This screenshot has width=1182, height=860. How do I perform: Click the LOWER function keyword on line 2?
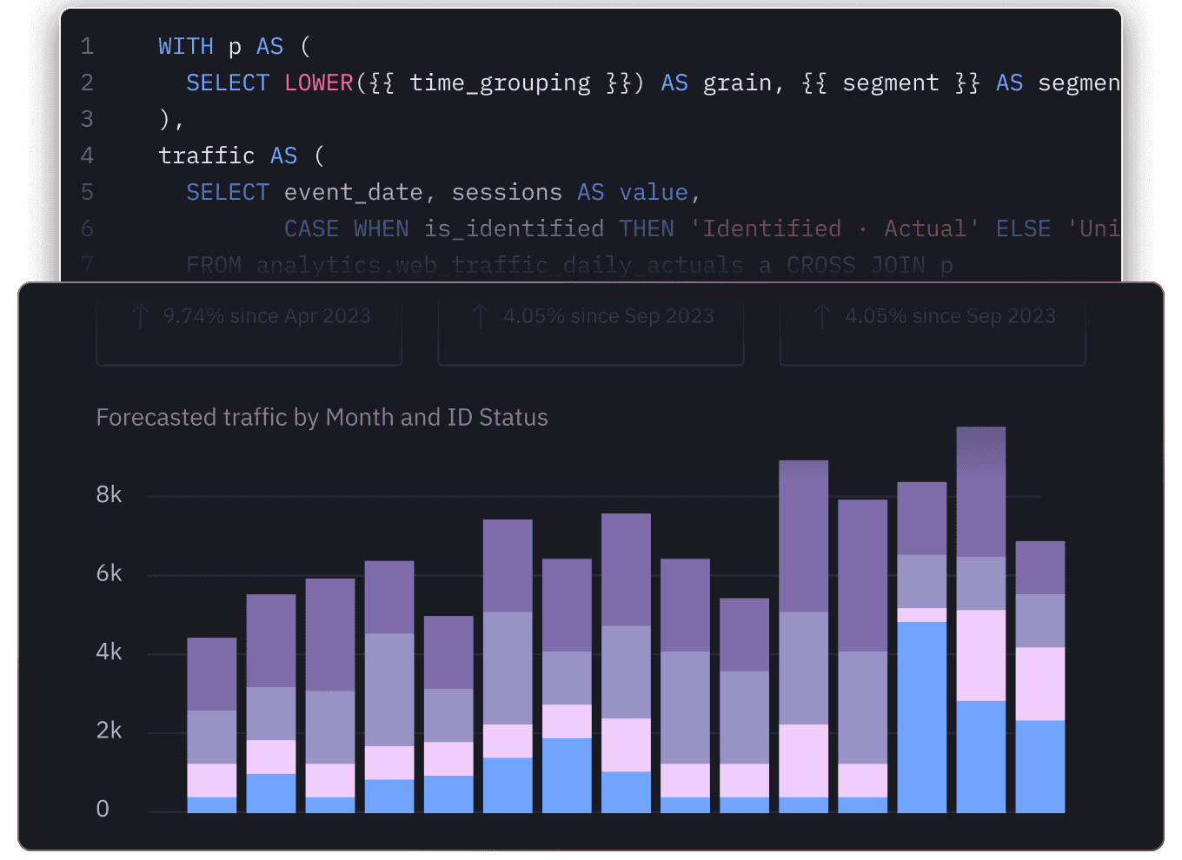[x=318, y=83]
